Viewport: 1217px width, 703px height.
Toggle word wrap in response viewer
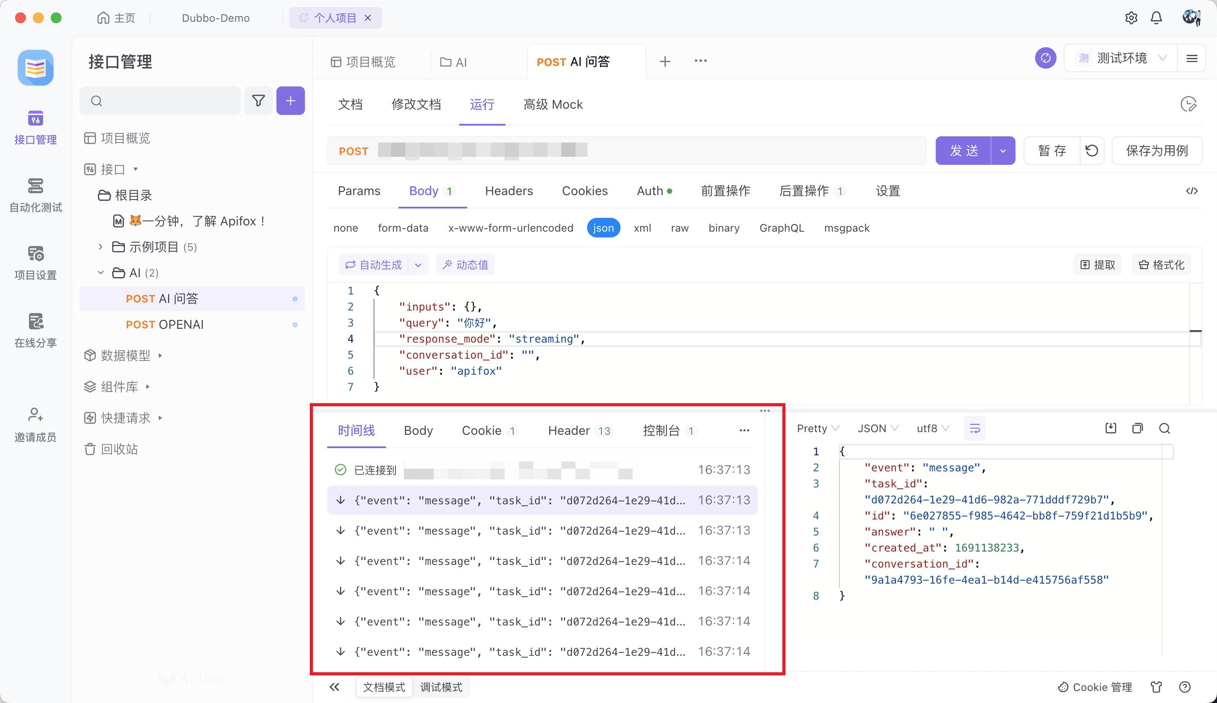pos(974,429)
